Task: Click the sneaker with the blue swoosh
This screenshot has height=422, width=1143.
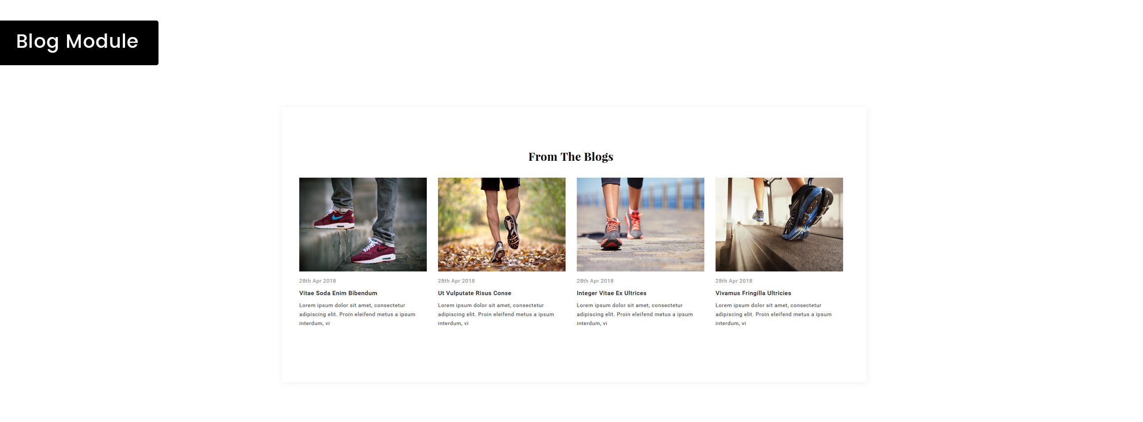Action: 334,219
